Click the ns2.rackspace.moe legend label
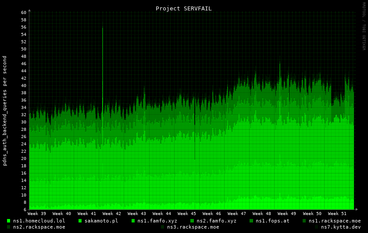This screenshot has height=233, width=368. coord(39,227)
